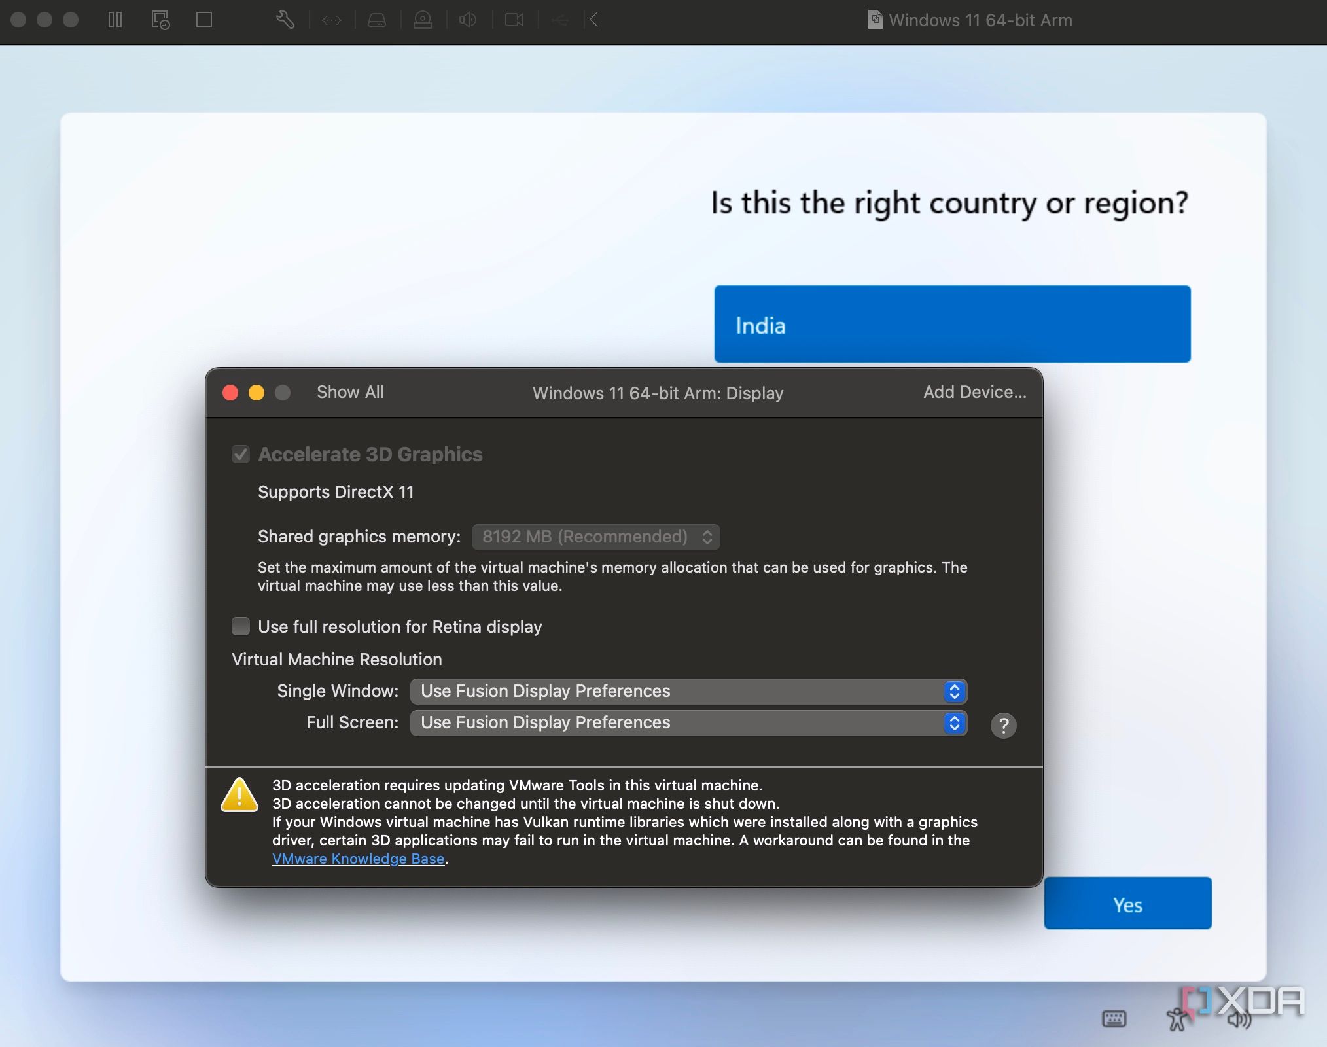Click the Windows 11 64-bit Arm document icon
Screen dimensions: 1327x1047
875,20
